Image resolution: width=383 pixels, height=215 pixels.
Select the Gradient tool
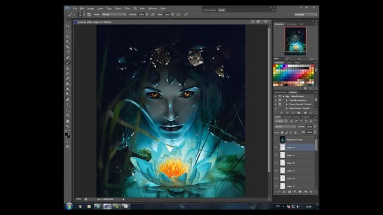coord(68,84)
